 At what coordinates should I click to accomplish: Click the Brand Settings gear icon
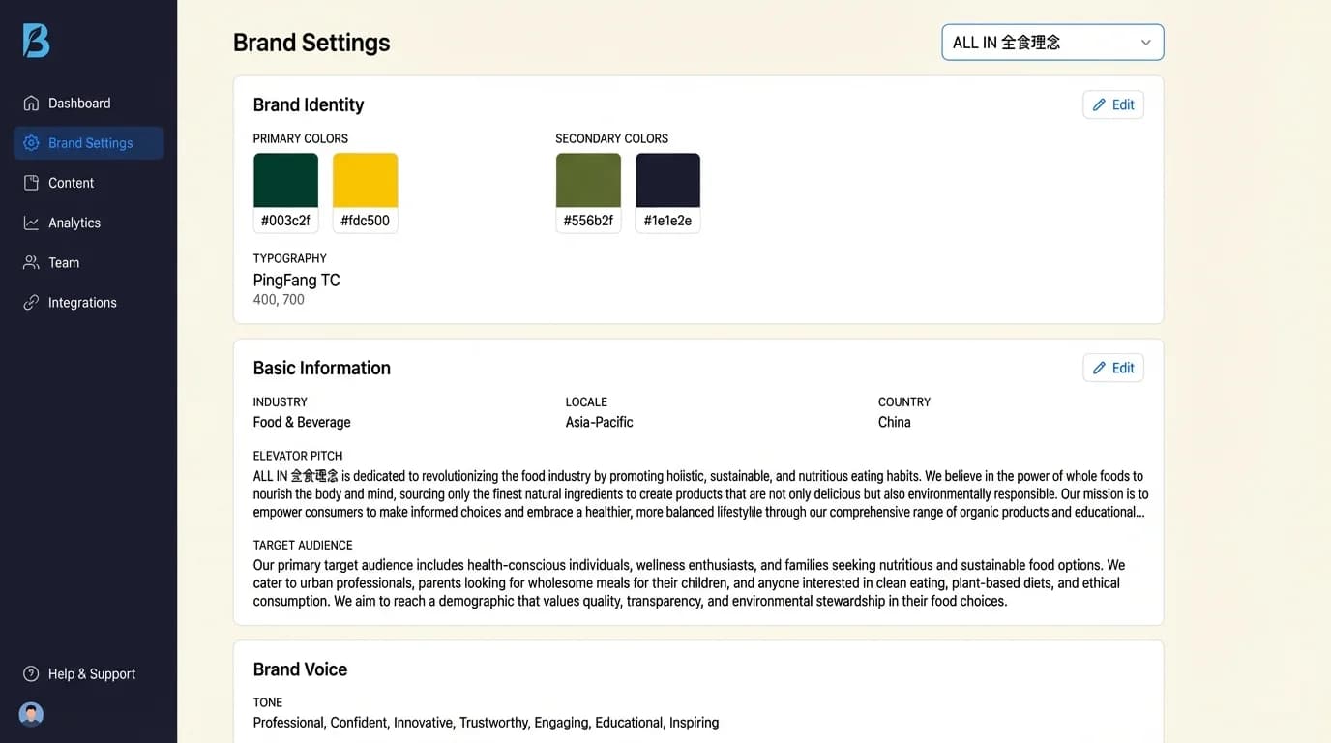click(x=32, y=142)
